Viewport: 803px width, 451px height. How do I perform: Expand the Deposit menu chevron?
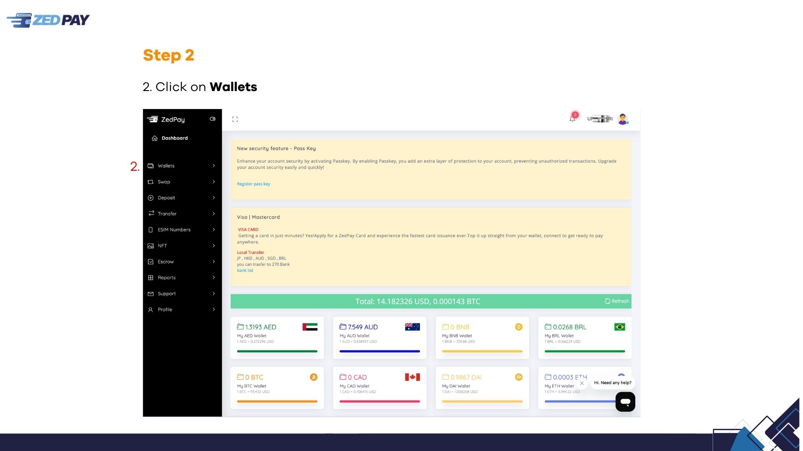[214, 198]
